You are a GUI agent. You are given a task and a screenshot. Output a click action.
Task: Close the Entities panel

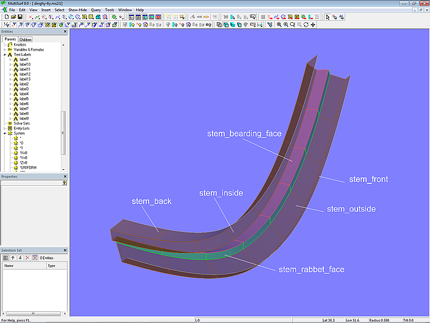click(65, 31)
